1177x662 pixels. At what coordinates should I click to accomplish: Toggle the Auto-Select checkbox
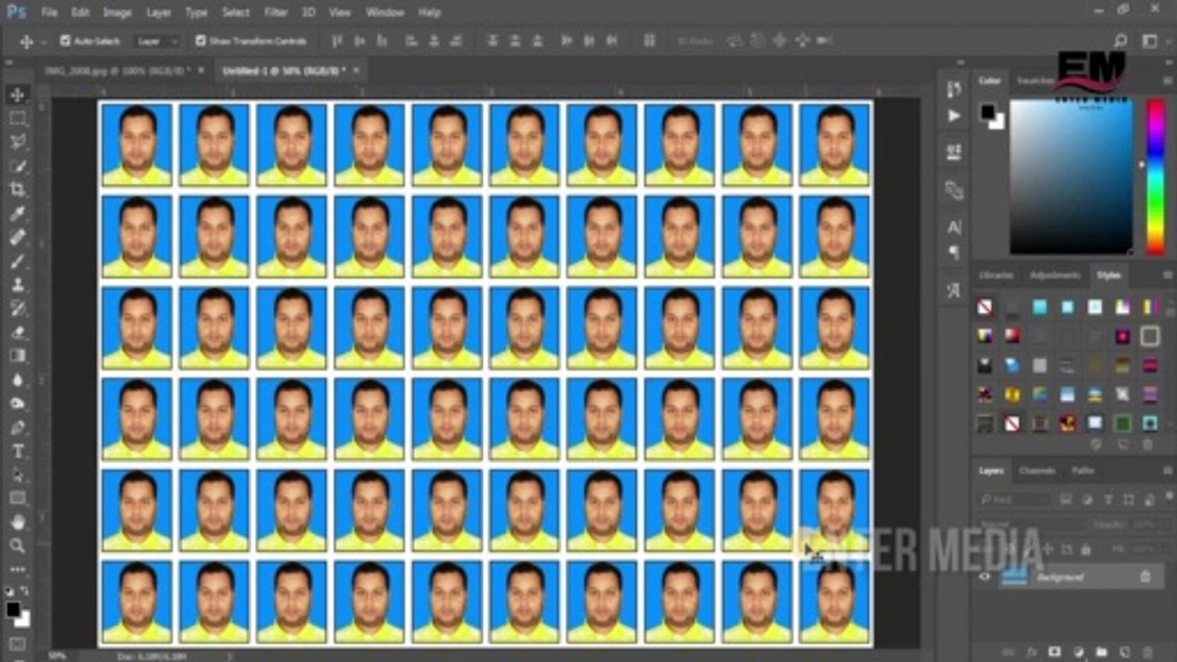click(x=65, y=40)
